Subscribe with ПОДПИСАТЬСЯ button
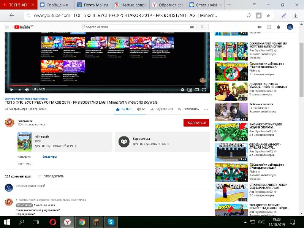 [x=196, y=123]
